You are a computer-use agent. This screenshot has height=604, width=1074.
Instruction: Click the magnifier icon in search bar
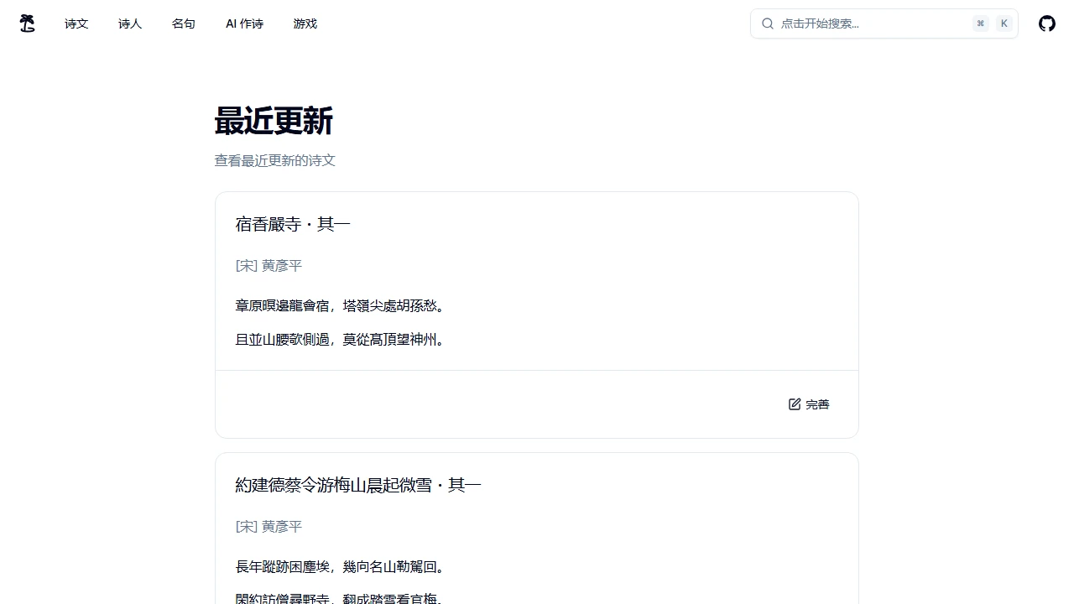tap(767, 23)
